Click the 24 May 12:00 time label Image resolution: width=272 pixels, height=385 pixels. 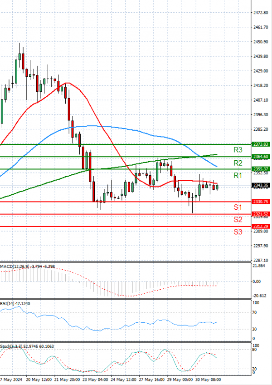[123, 380]
